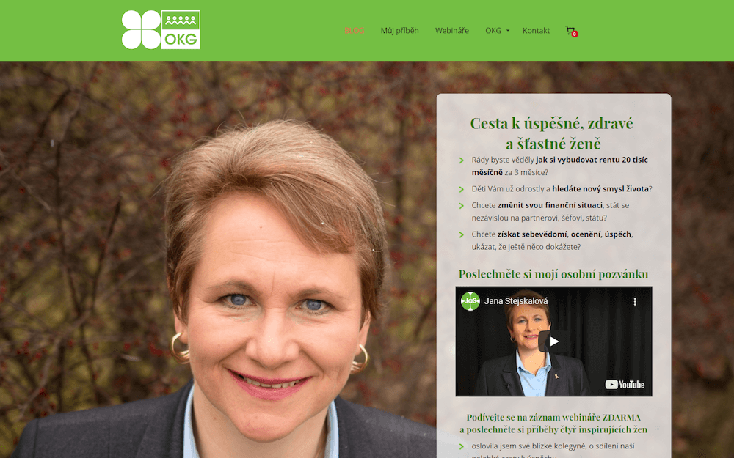Image resolution: width=734 pixels, height=458 pixels.
Task: Click the OKG text menu item
Action: pos(493,30)
